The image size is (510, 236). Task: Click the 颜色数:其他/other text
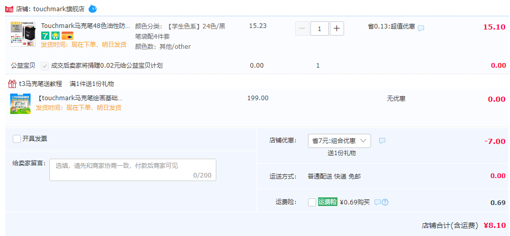(163, 46)
